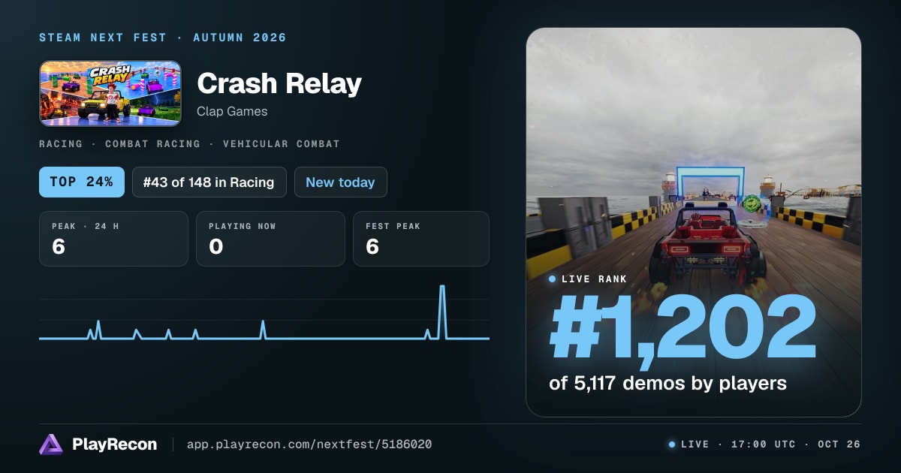Click the Racing, Combat Racing, Vehicular Combat tags line

pos(190,143)
